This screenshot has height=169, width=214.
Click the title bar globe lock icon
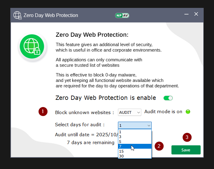17,15
